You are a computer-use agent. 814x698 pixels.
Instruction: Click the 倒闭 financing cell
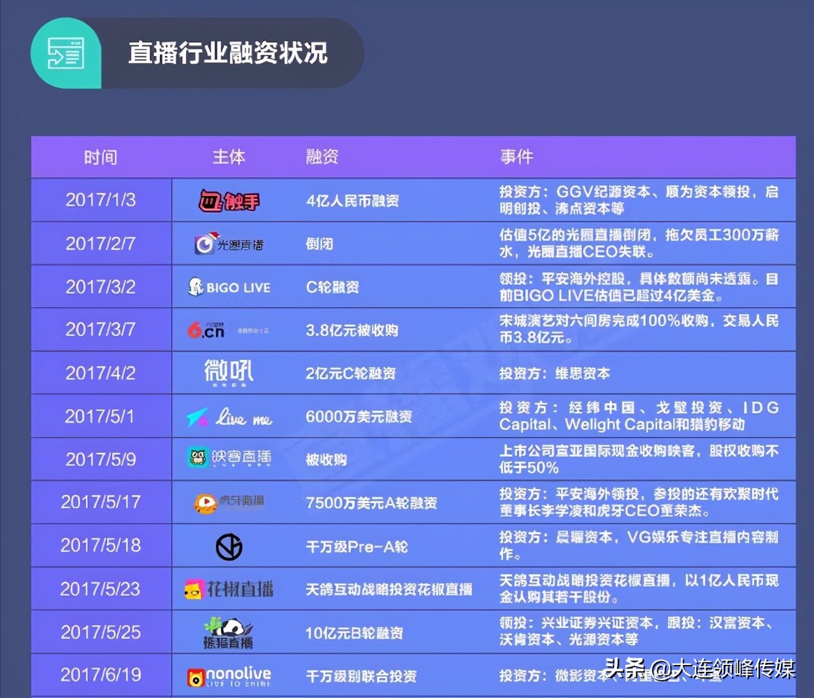[x=319, y=244]
